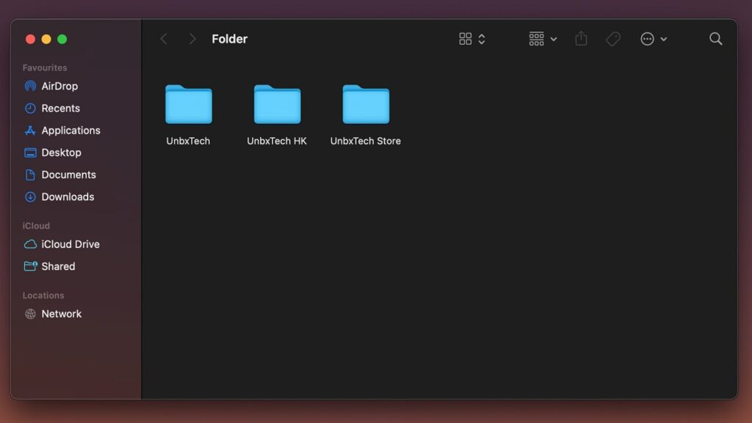Viewport: 752px width, 423px height.
Task: Open the view style dropdown chevron
Action: (x=482, y=38)
